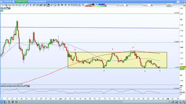Click the trash can delete-objects icon
186x104 pixels.
coord(59,5)
